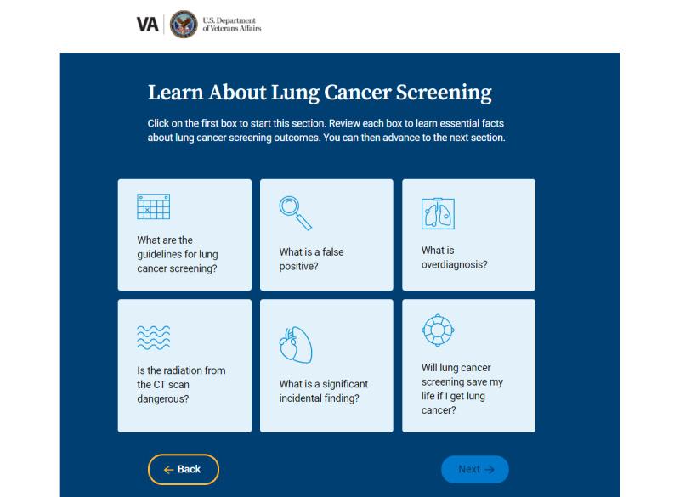This screenshot has width=680, height=497.
Task: Click the life preserver ring icon
Action: [438, 330]
